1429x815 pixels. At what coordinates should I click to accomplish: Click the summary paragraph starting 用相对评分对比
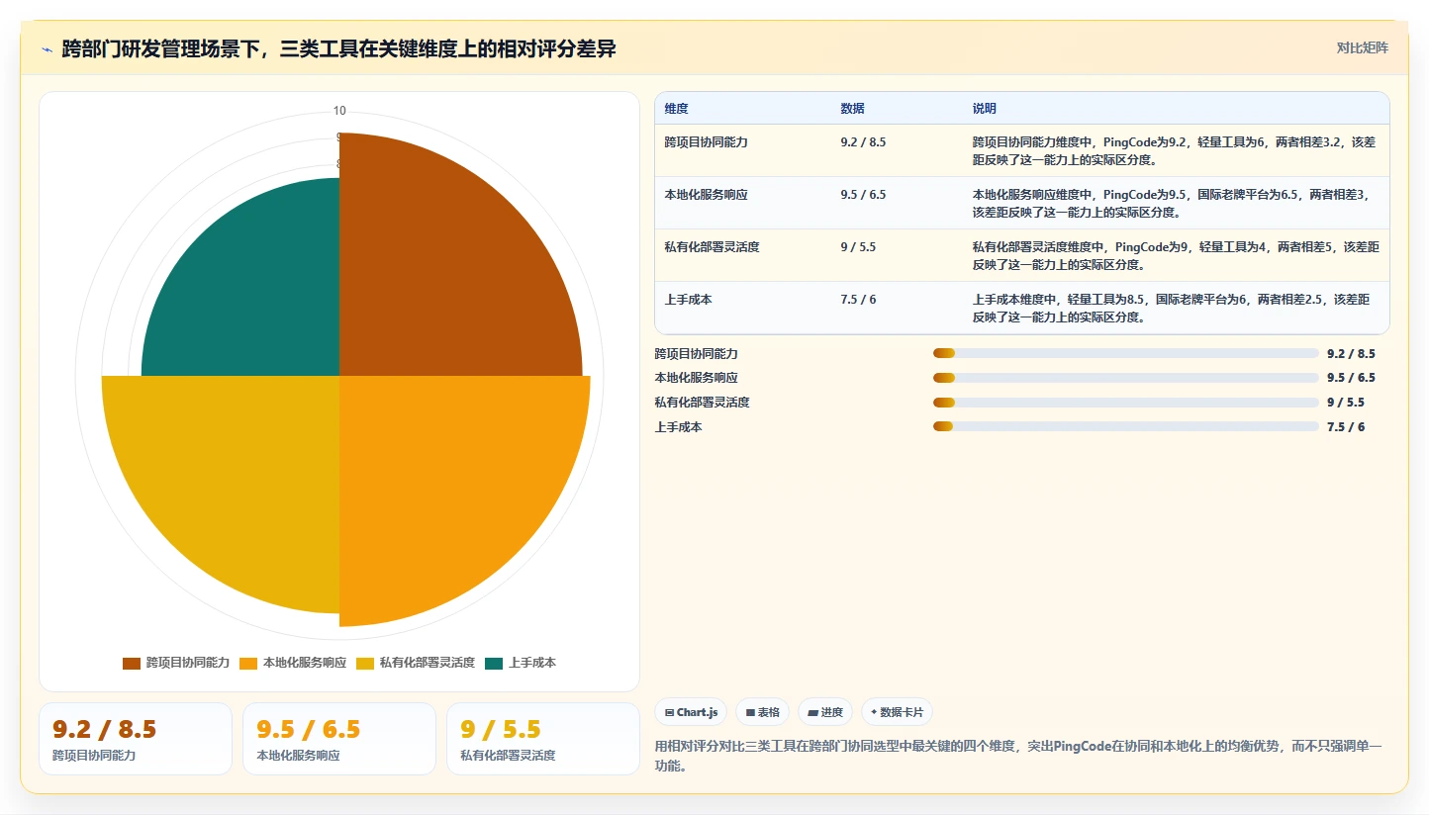(x=1018, y=756)
